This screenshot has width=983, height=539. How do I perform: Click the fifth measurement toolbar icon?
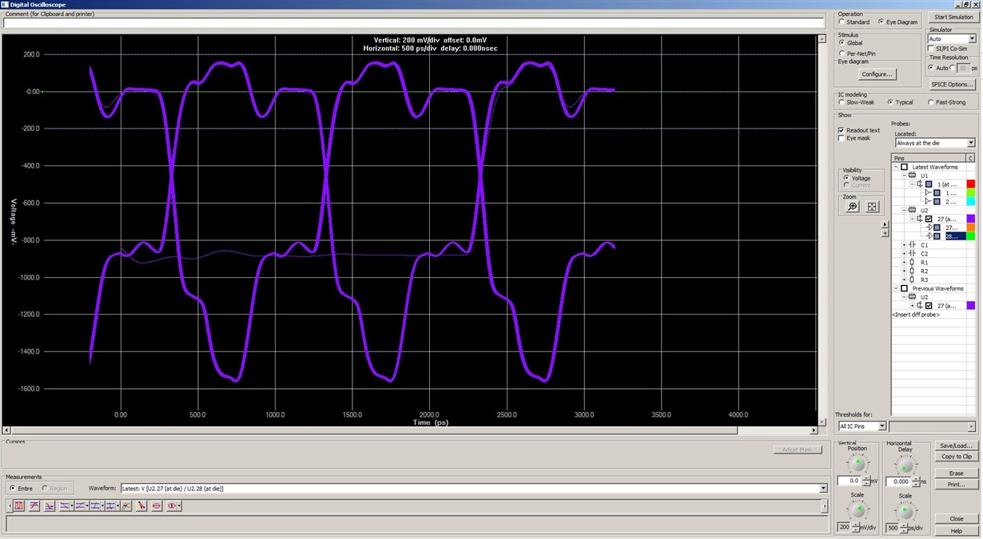pos(80,505)
